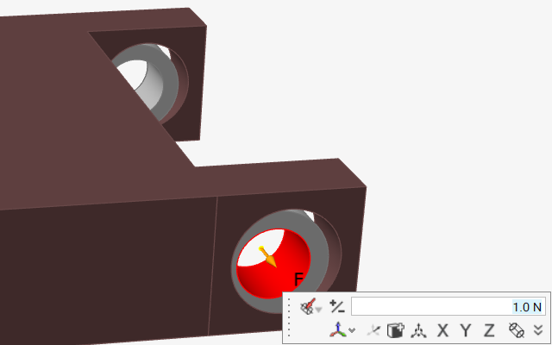
Task: Click the 1.0 N force magnitude field
Action: (447, 306)
